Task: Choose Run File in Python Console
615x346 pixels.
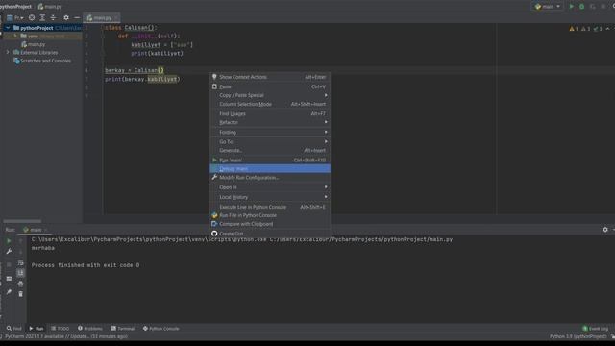Action: (x=270, y=215)
